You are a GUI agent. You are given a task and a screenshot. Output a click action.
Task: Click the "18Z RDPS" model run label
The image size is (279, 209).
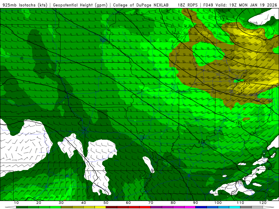point(188,5)
